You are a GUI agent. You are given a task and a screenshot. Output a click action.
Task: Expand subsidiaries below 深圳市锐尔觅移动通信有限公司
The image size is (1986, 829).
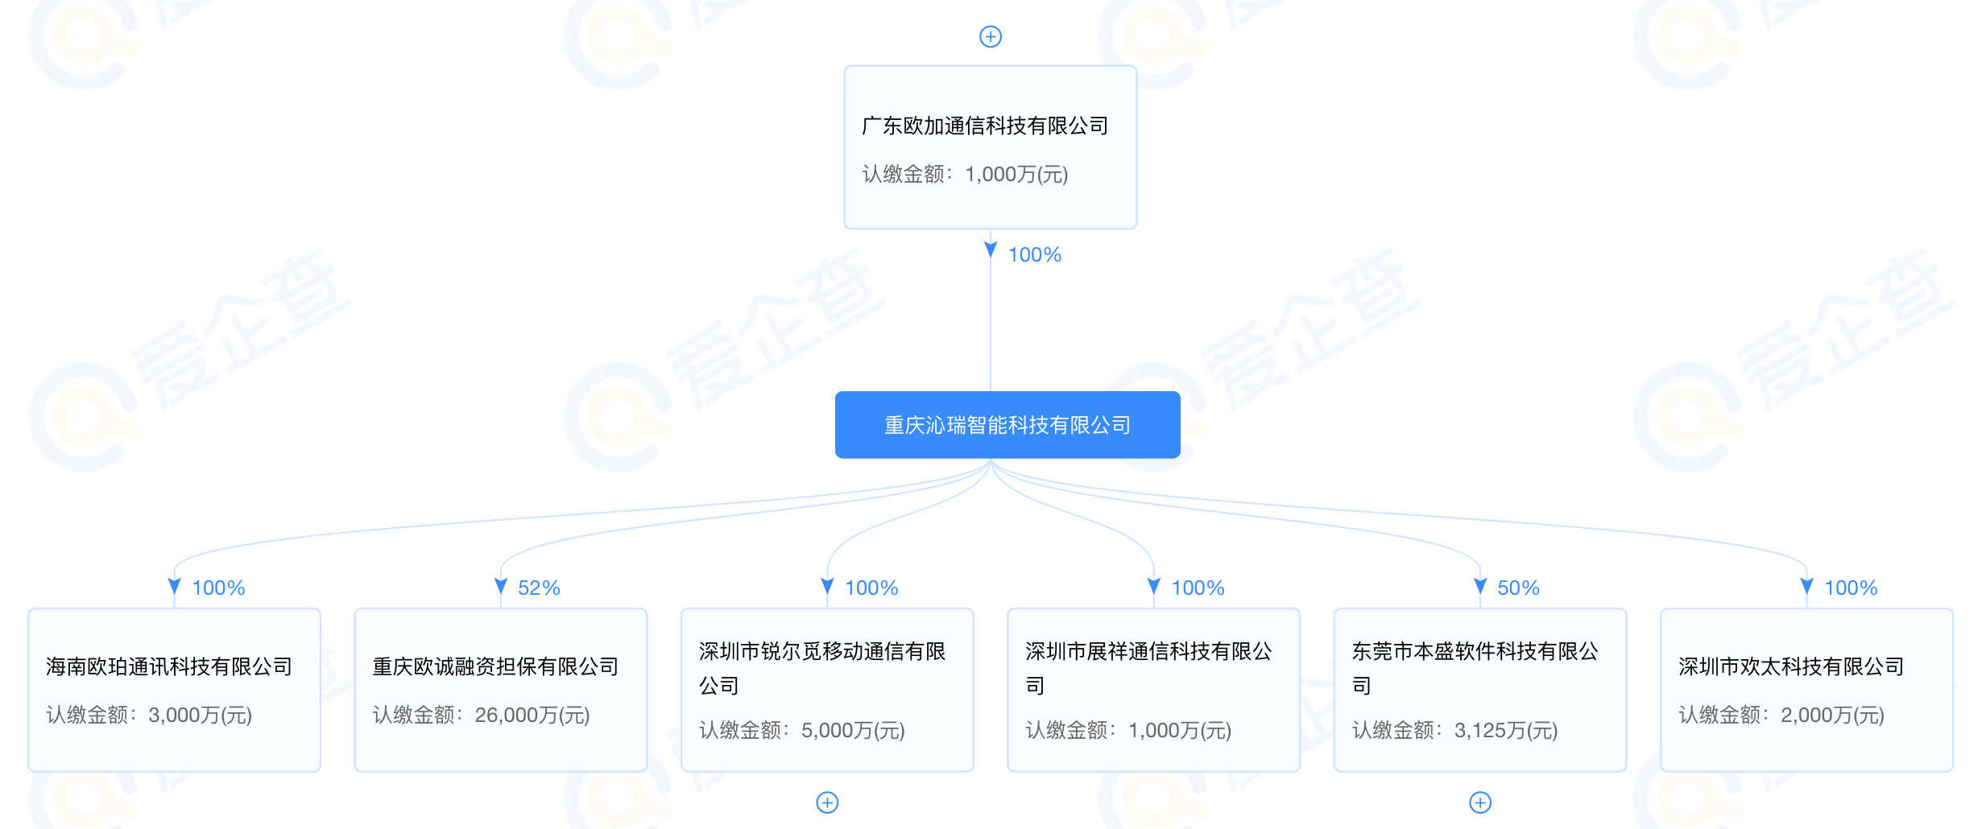pos(827,802)
